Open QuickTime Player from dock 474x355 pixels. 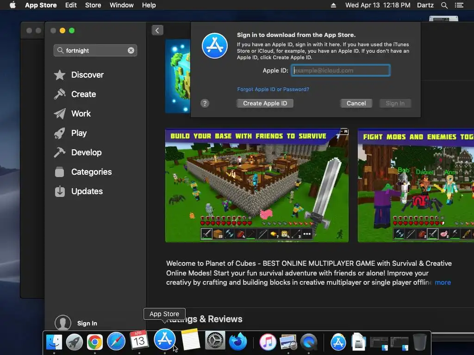309,342
